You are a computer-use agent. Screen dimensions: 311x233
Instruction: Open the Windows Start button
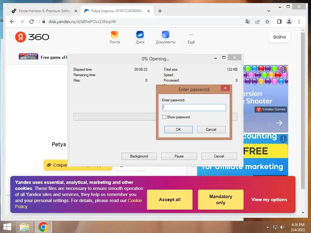(7, 227)
